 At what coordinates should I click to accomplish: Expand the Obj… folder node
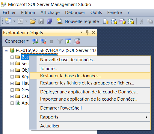pyautogui.click(x=12, y=70)
